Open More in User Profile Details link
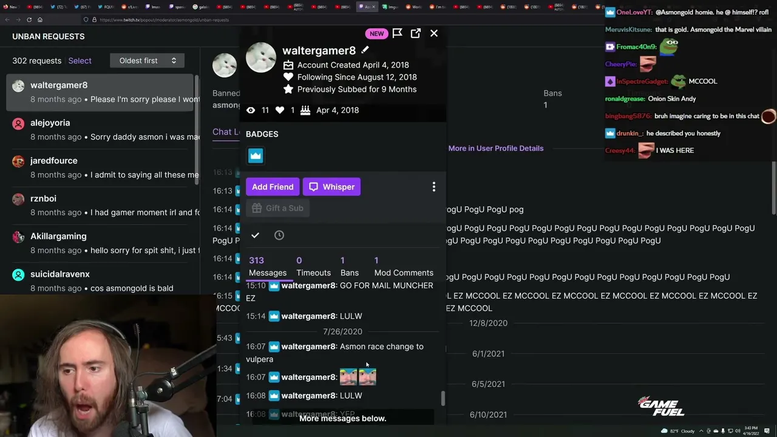This screenshot has width=777, height=437. [x=496, y=148]
